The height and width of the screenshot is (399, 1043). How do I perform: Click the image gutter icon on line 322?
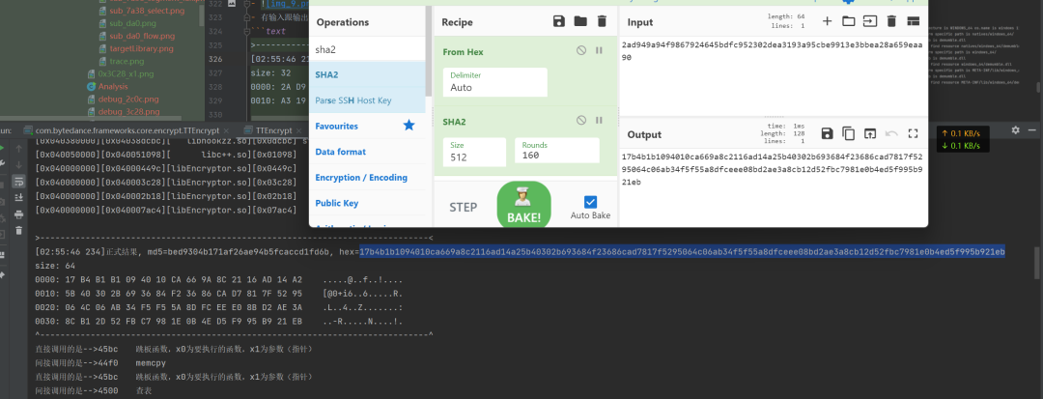coord(231,3)
